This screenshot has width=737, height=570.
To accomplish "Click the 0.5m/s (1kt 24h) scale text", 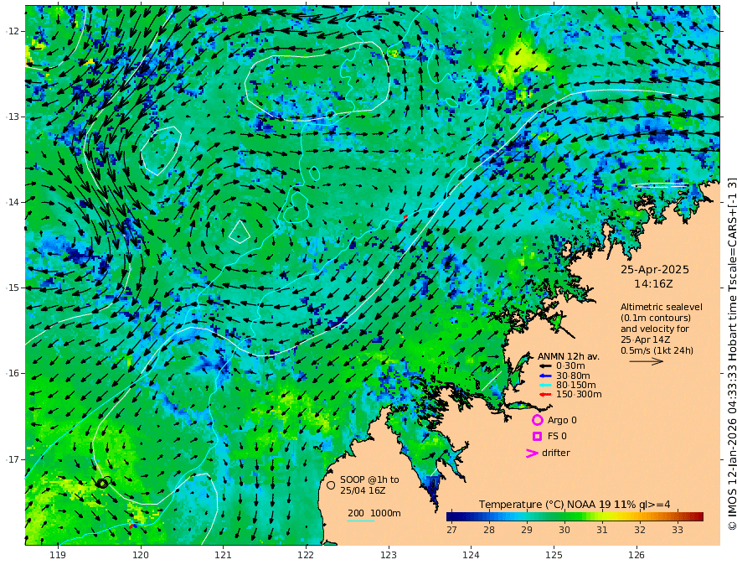I will 657,350.
